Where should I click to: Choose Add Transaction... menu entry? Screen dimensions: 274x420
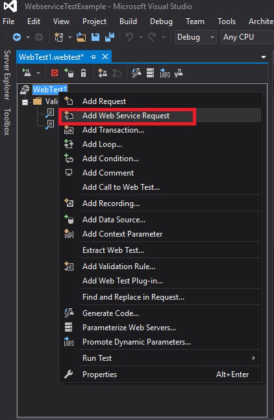point(160,130)
